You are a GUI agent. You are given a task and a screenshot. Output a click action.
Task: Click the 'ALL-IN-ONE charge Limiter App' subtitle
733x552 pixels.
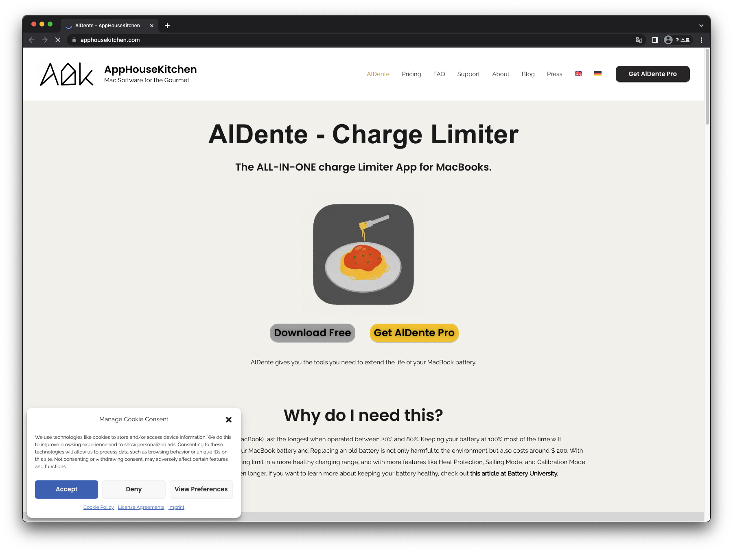[363, 167]
